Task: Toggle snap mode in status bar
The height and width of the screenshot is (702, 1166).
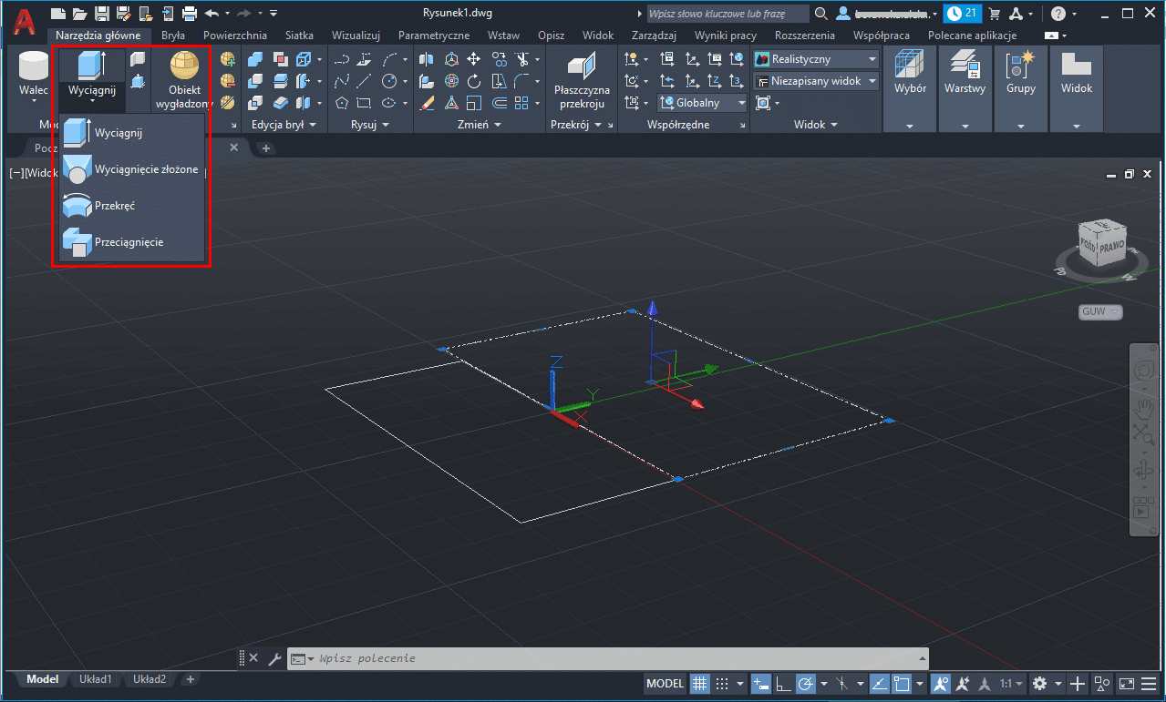Action: (x=722, y=683)
